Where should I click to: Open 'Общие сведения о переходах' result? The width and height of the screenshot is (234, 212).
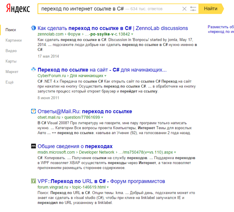coord(75,146)
